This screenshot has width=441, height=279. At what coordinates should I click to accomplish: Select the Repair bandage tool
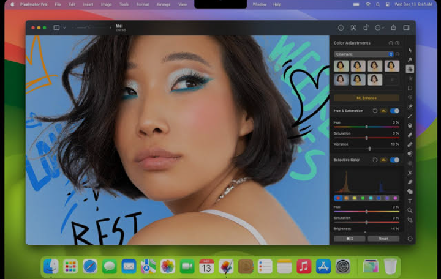(410, 144)
